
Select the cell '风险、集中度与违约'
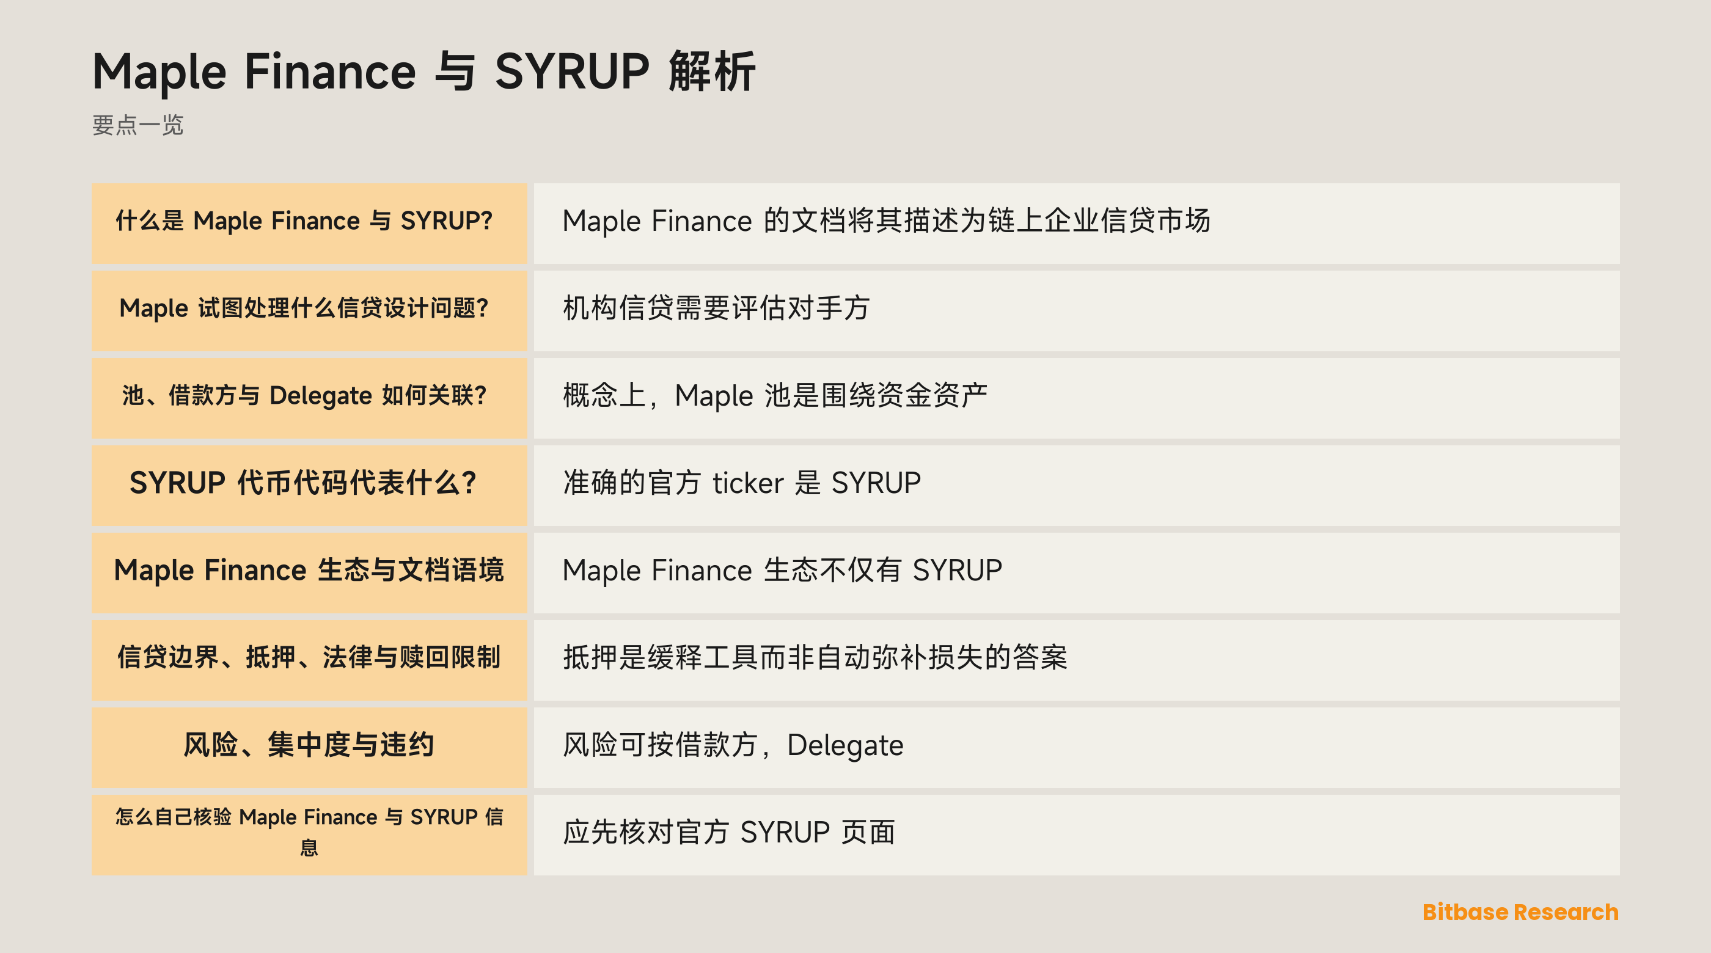309,748
